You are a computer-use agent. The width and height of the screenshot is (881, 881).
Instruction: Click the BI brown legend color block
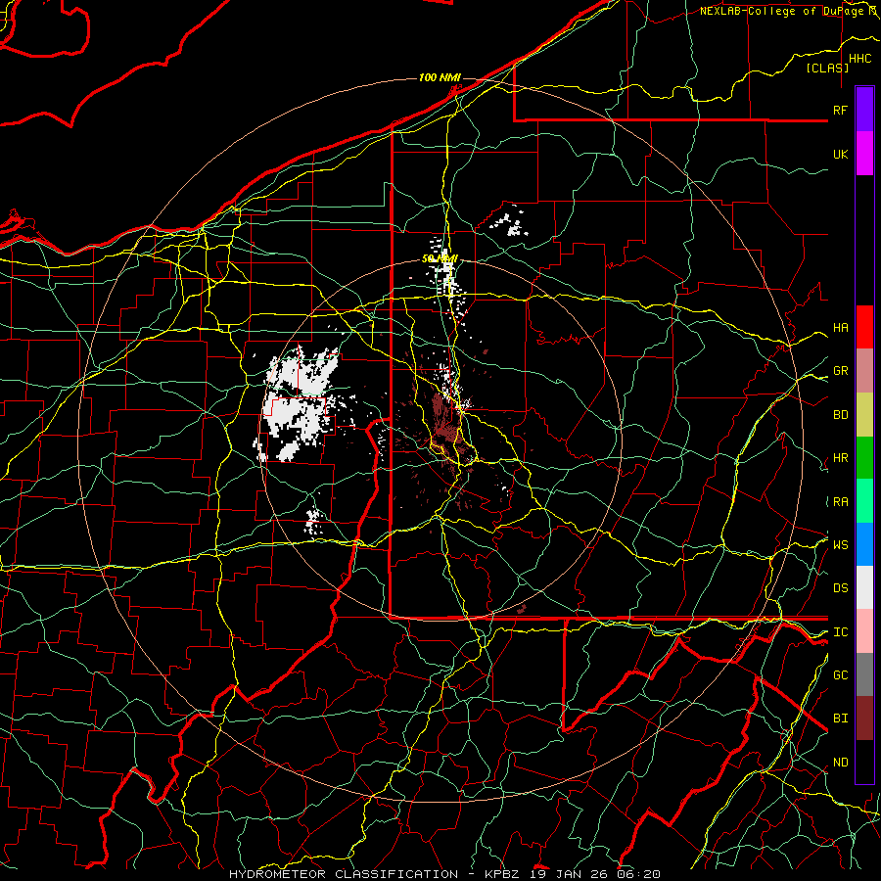point(864,719)
